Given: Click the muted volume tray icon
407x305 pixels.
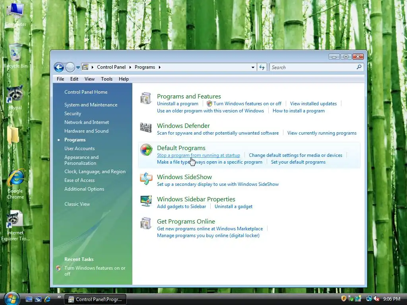Looking at the screenshot, I should [x=376, y=299].
